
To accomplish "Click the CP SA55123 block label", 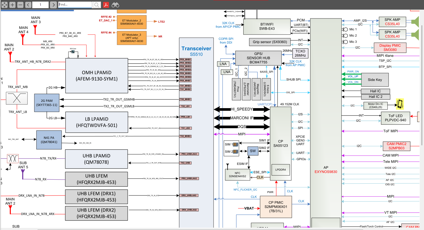I will (x=281, y=143).
